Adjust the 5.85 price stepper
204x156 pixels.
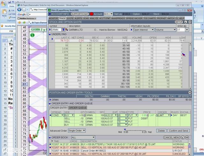147,115
